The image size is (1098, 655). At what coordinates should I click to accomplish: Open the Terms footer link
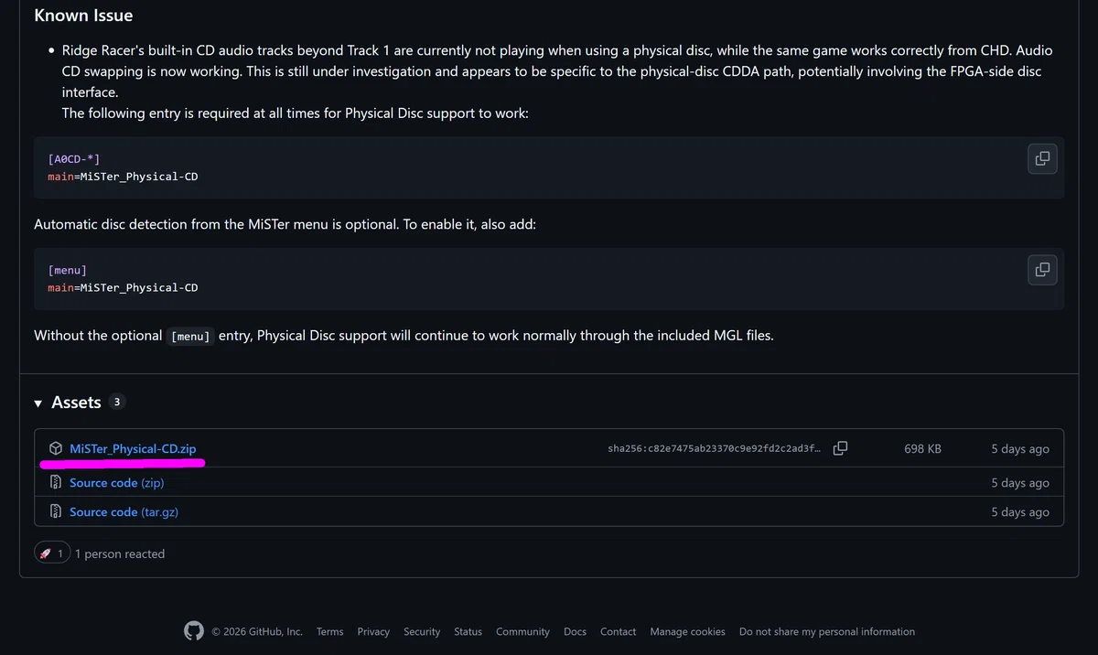pyautogui.click(x=330, y=631)
